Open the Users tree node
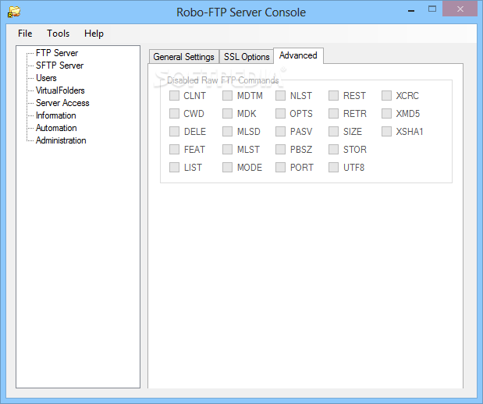 click(x=46, y=78)
